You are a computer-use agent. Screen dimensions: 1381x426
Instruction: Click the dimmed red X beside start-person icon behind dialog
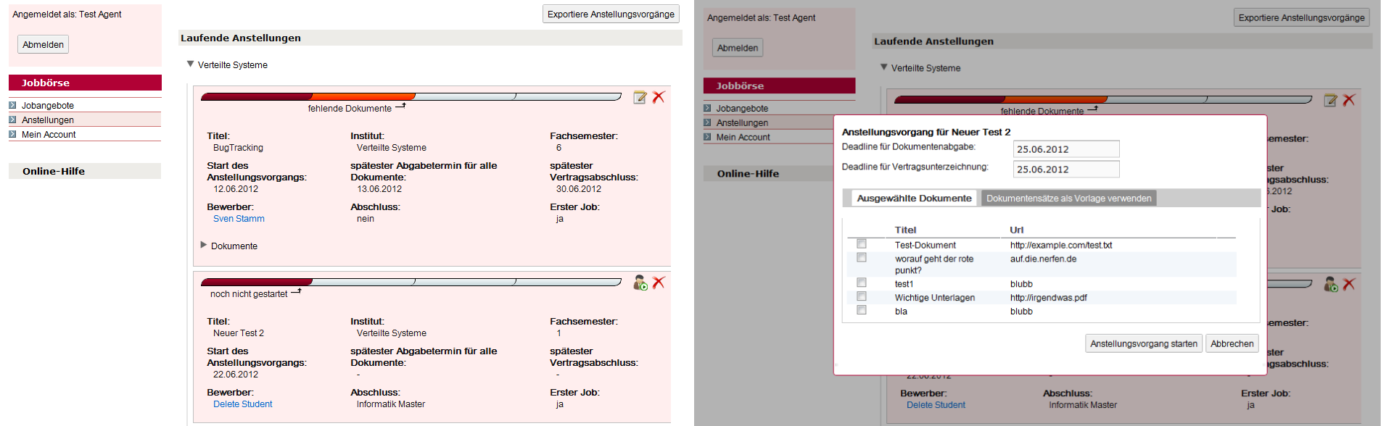coord(1349,284)
